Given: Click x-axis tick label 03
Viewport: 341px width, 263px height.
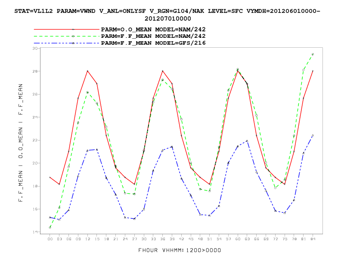Looking at the screenshot, I should click(x=59, y=239).
